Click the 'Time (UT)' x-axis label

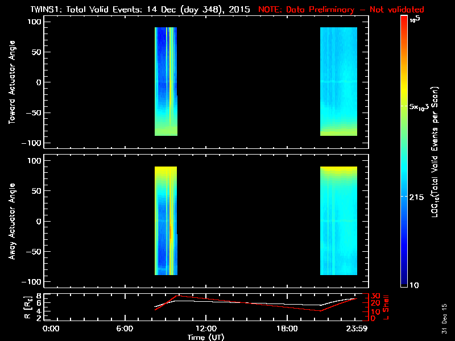(207, 337)
